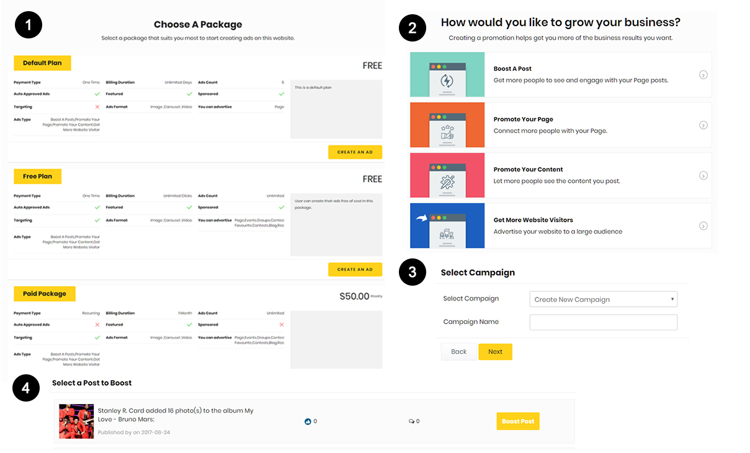The width and height of the screenshot is (750, 453).
Task: Click the step 4 numbered circle badge
Action: 26,388
